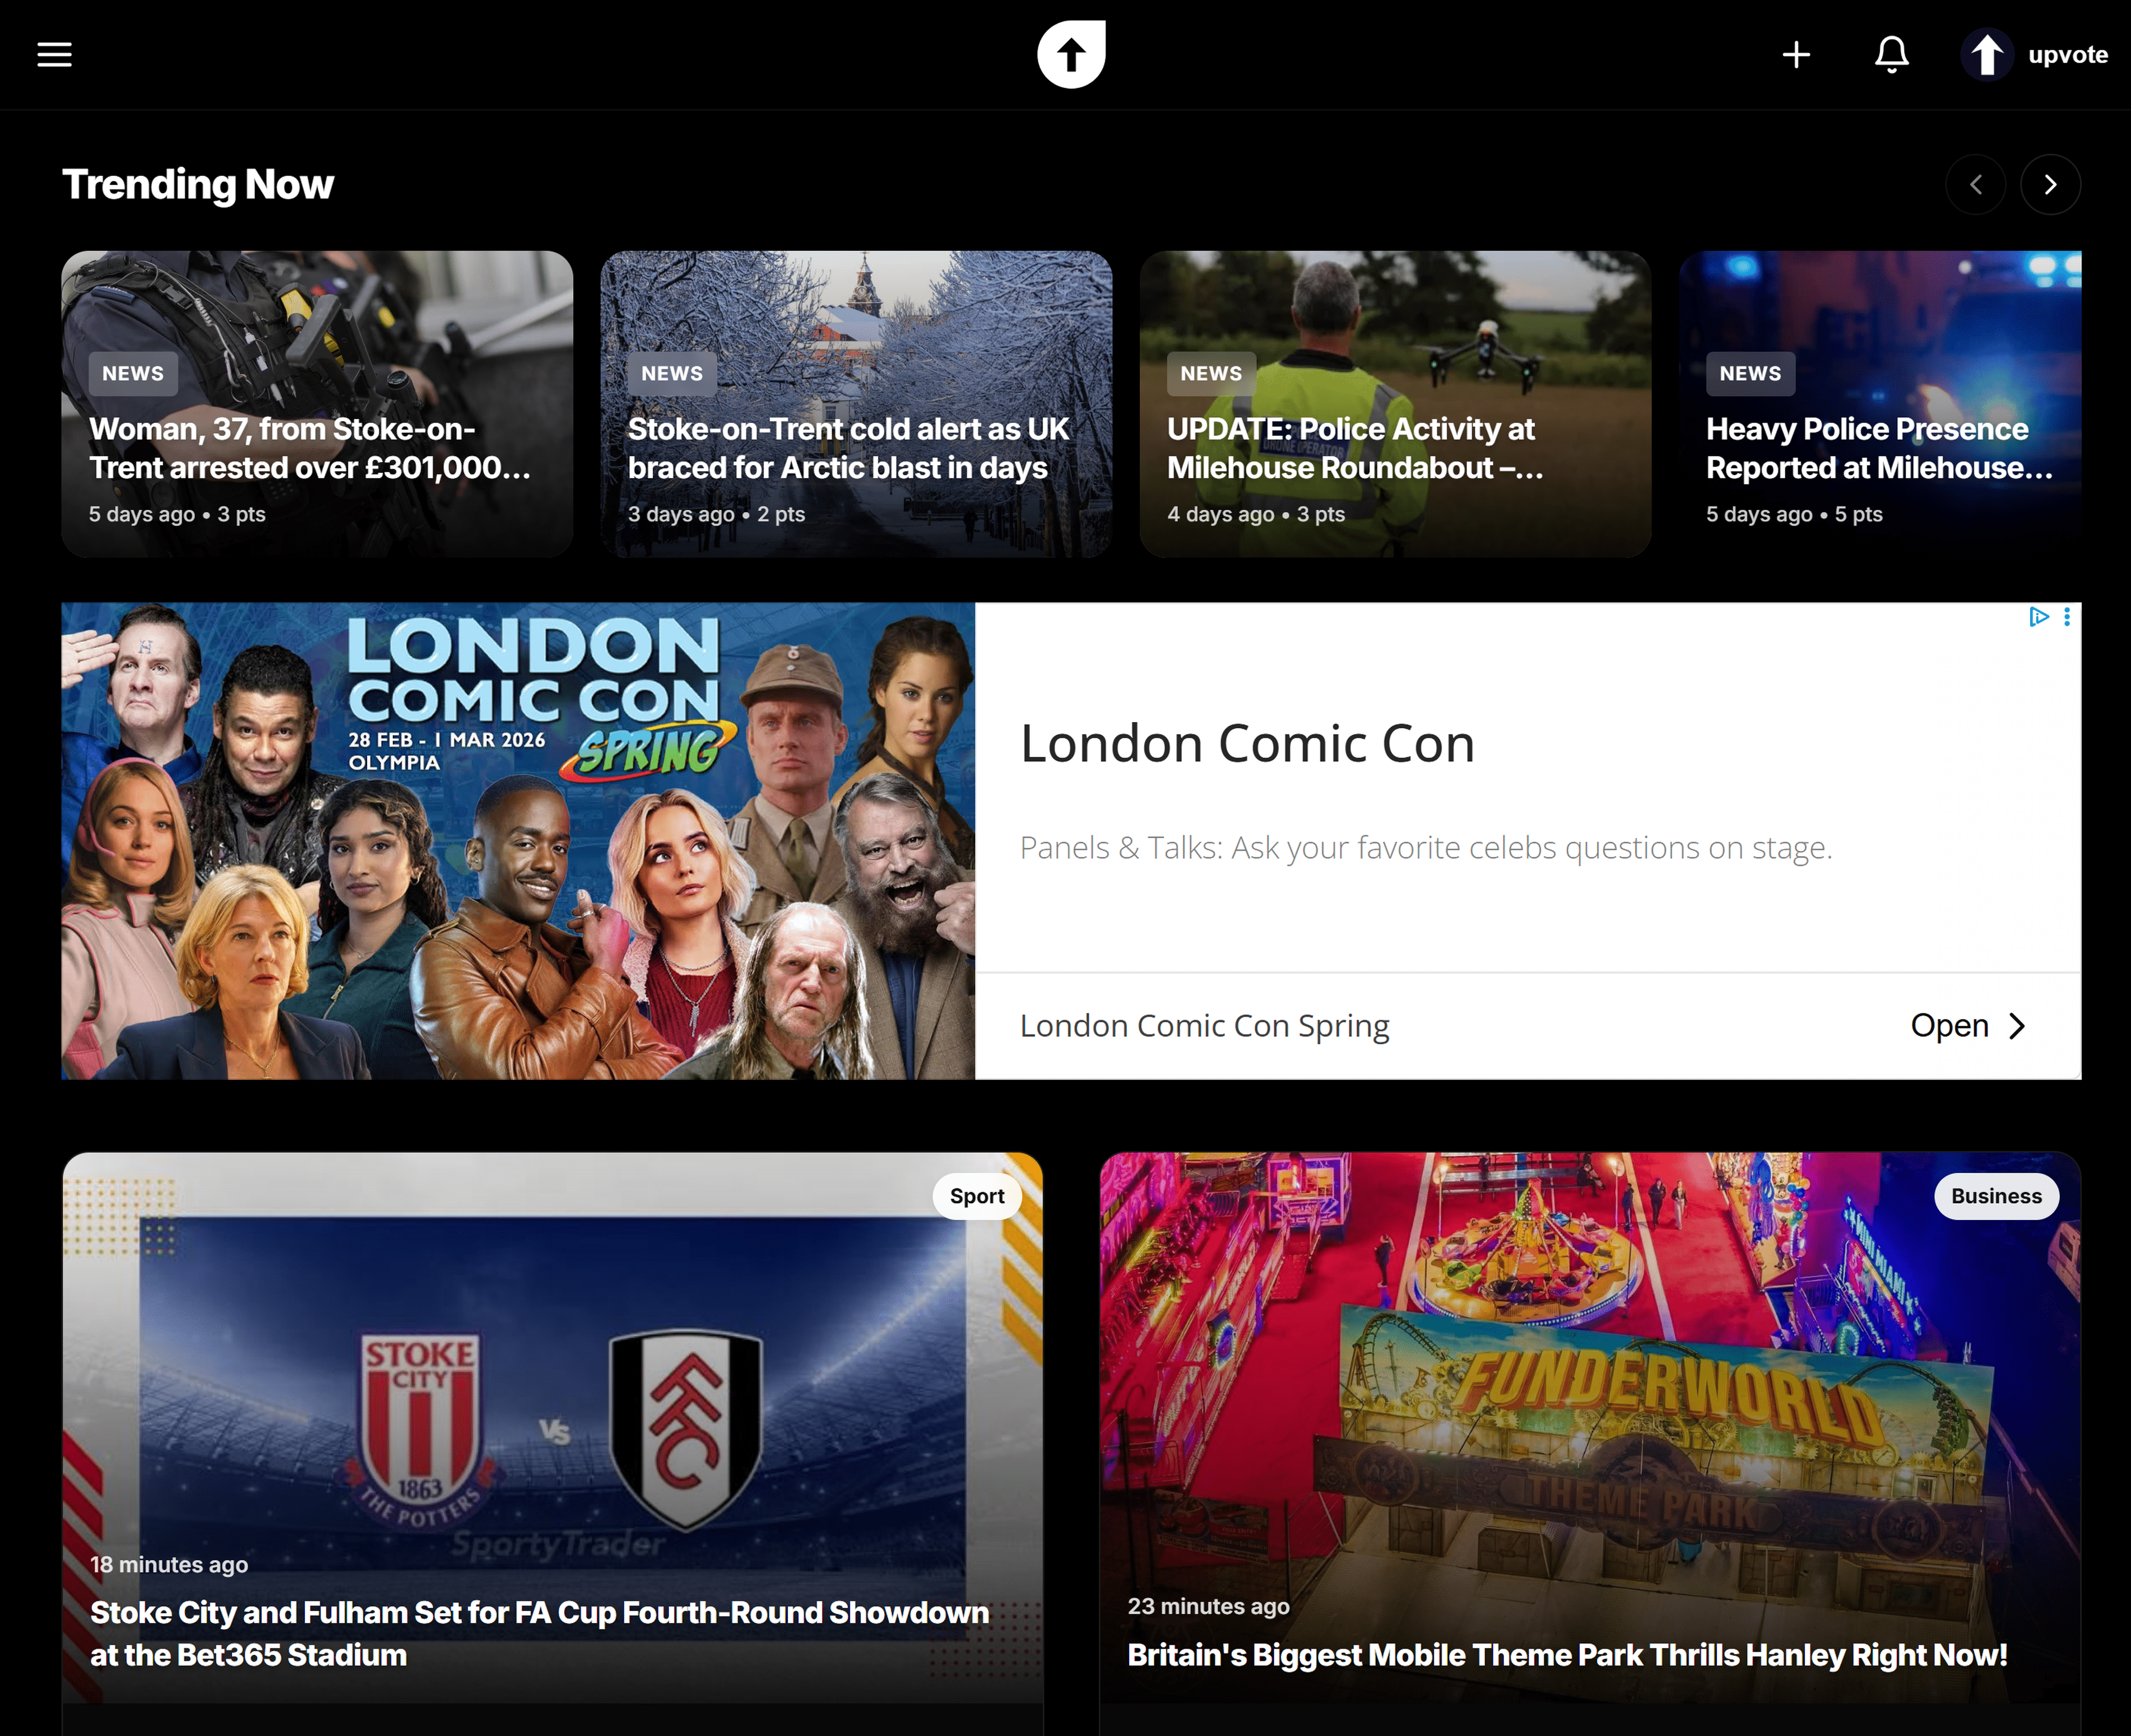The height and width of the screenshot is (1736, 2131).
Task: Open the Britain's Biggest Mobile Theme Park article
Action: tap(1567, 1655)
